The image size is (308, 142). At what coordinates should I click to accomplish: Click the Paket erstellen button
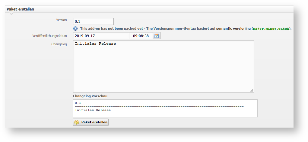pyautogui.click(x=91, y=122)
